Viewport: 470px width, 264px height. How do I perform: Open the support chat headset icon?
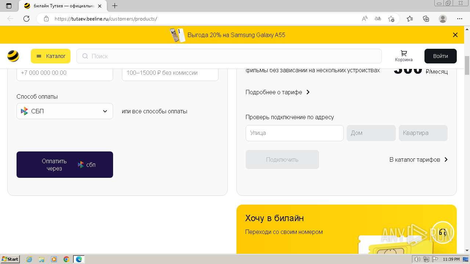coord(443,232)
